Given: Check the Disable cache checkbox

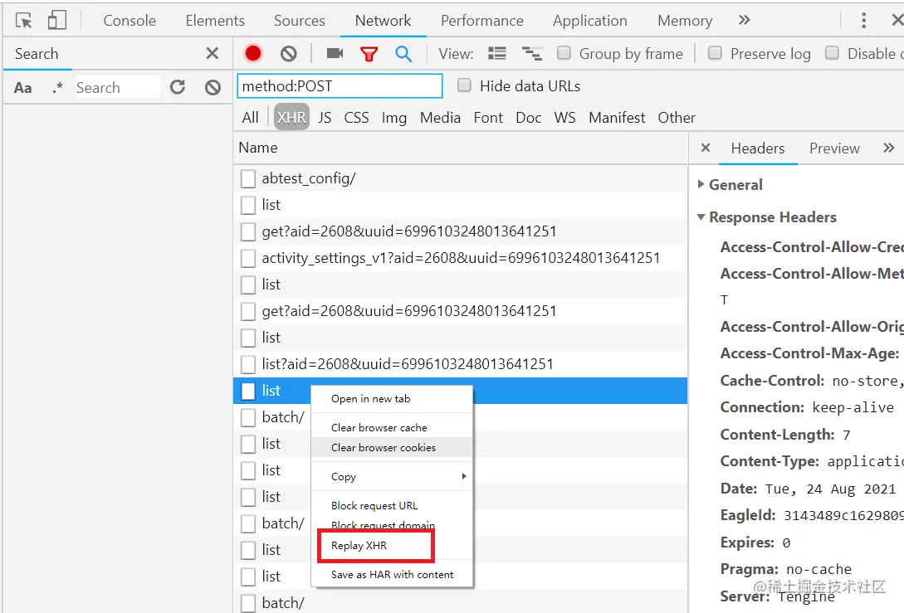Looking at the screenshot, I should (x=831, y=53).
